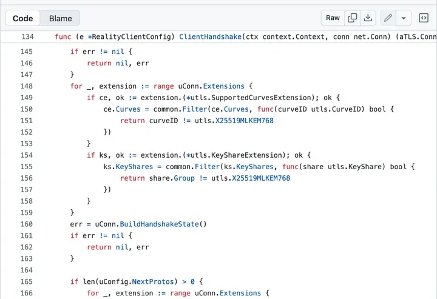Download the raw file icon
437x299 pixels.
[x=368, y=18]
